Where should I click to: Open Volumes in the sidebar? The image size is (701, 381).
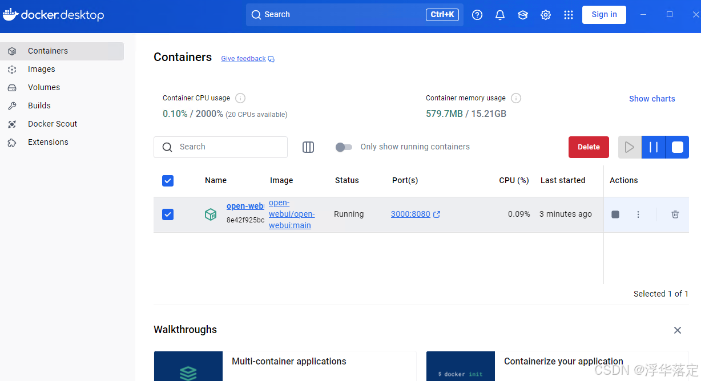point(62,87)
